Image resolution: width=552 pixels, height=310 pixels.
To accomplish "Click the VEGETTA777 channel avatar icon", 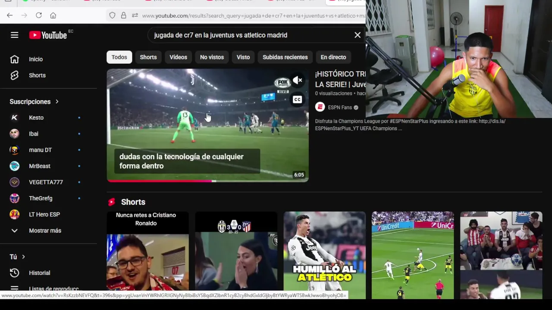I will [14, 182].
